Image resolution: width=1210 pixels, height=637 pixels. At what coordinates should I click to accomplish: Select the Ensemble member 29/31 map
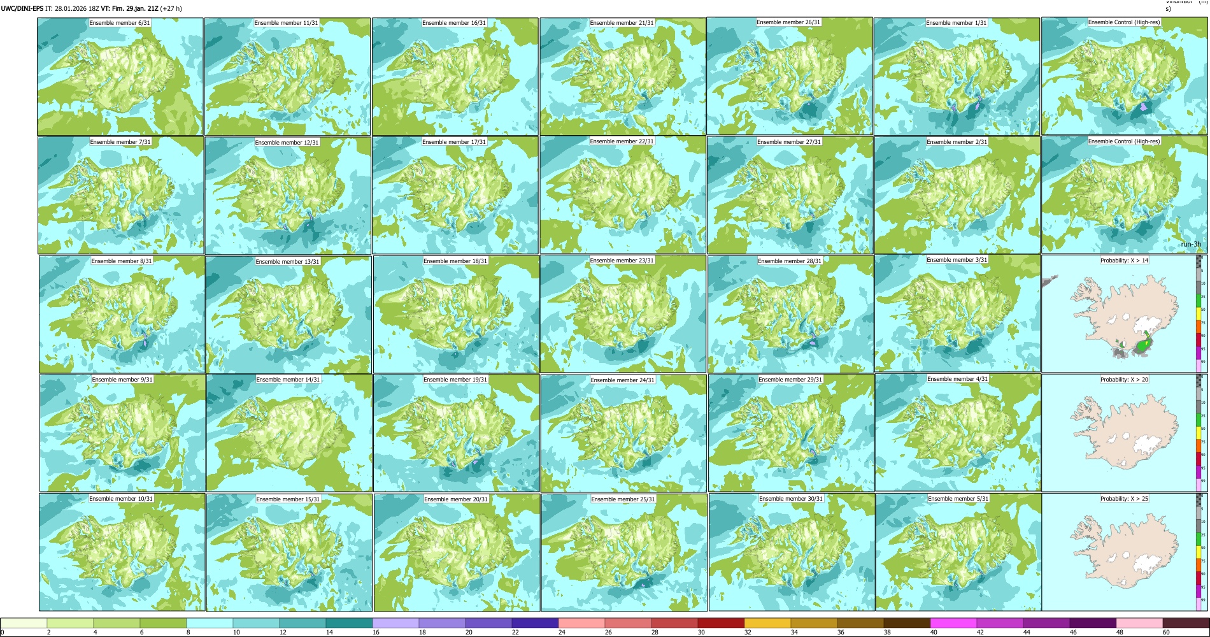coord(792,433)
